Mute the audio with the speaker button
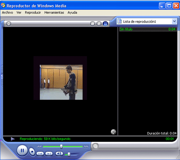Screen dimensions: 180x160 [59, 154]
